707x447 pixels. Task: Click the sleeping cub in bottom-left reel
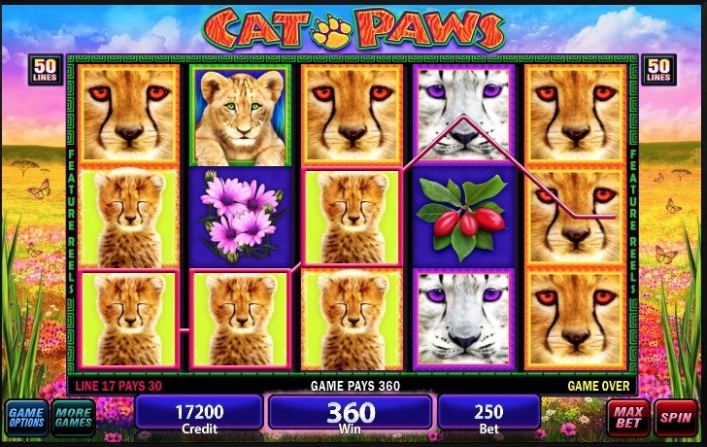[128, 320]
